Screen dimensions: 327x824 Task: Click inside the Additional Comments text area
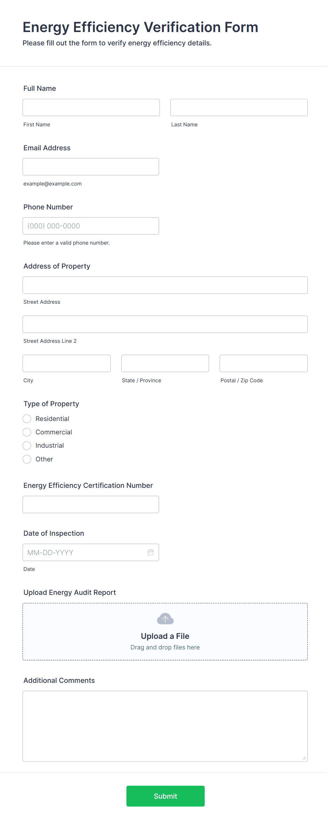pos(165,726)
